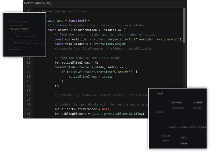Viewport: 210px width, 152px height.
Task: Select the Home node in flowchart
Action: click(x=160, y=93)
